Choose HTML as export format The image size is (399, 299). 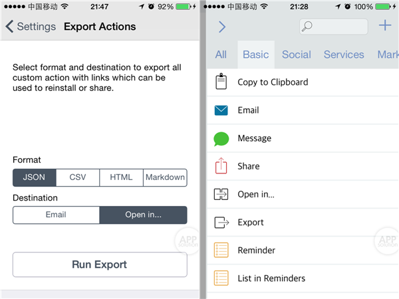point(121,177)
